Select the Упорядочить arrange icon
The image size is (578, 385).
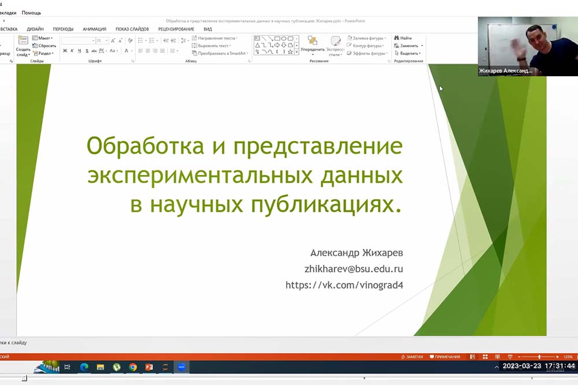(x=313, y=44)
